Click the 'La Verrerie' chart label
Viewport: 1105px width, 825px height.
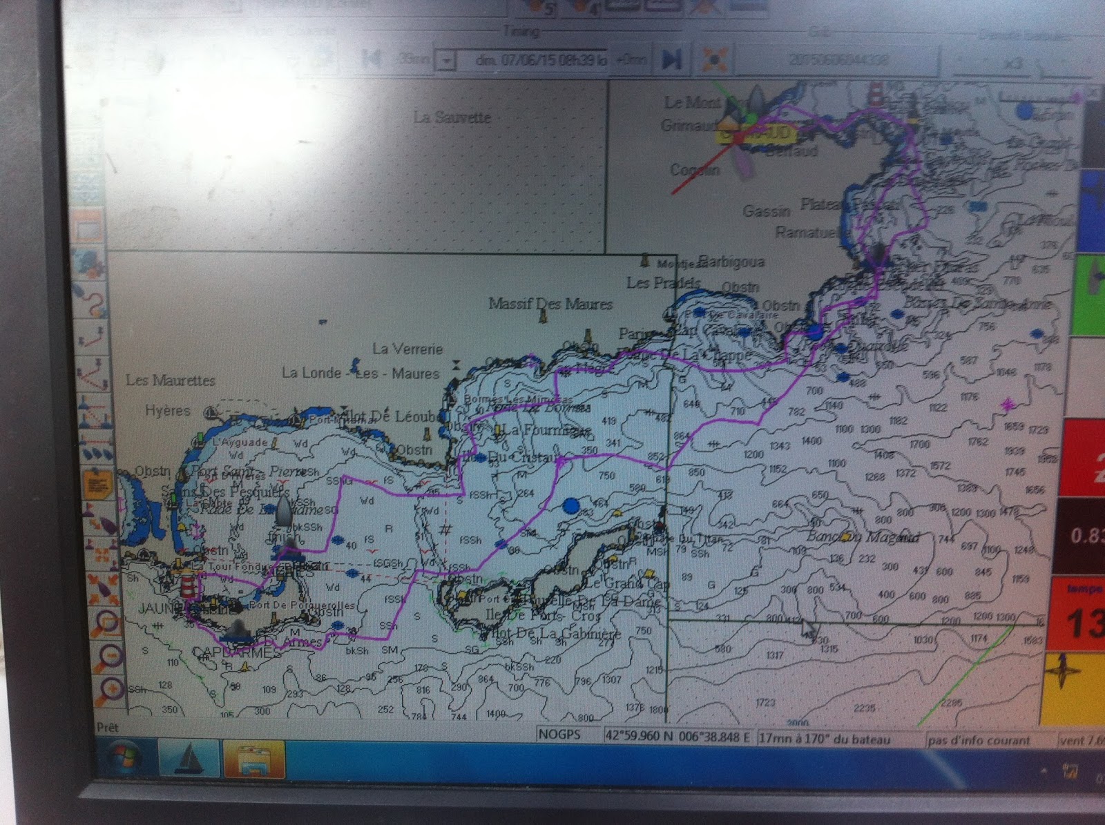(407, 349)
